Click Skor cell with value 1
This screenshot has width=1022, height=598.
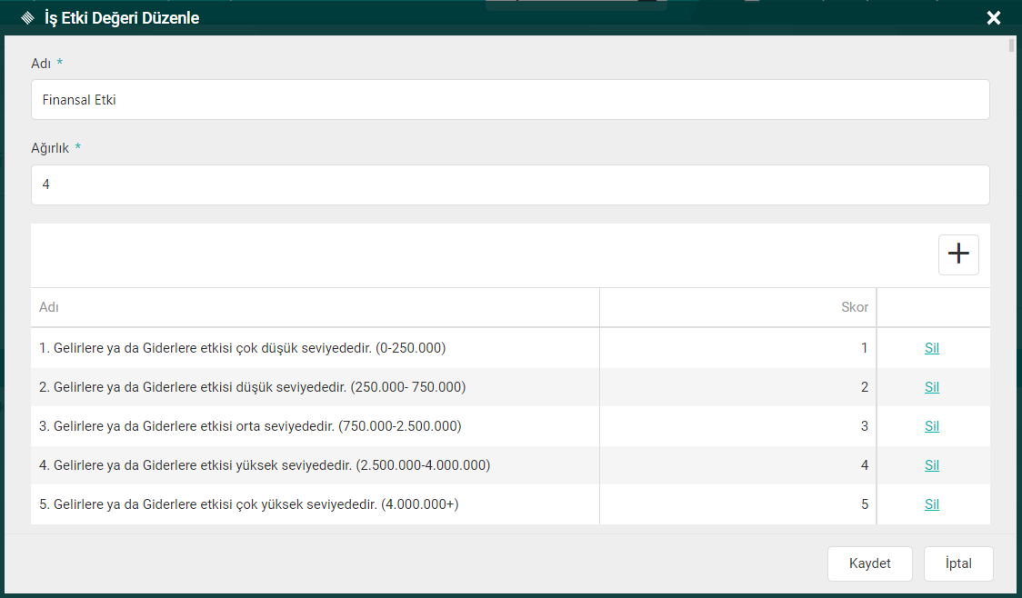pos(737,348)
